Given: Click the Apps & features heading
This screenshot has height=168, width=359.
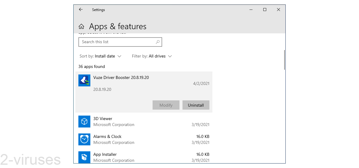Looking at the screenshot, I should pos(118,27).
